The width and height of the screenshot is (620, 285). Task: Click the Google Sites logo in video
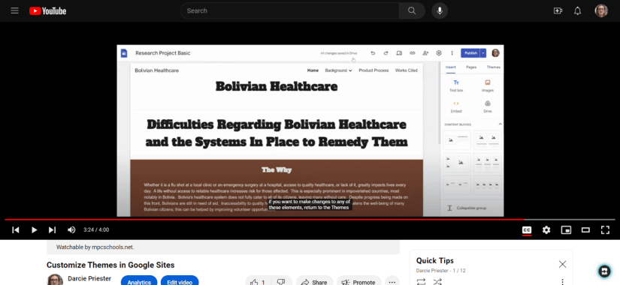[124, 53]
